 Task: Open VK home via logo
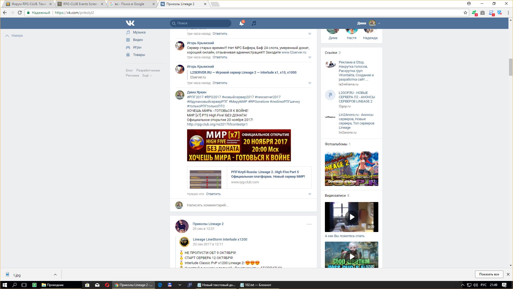click(x=130, y=23)
